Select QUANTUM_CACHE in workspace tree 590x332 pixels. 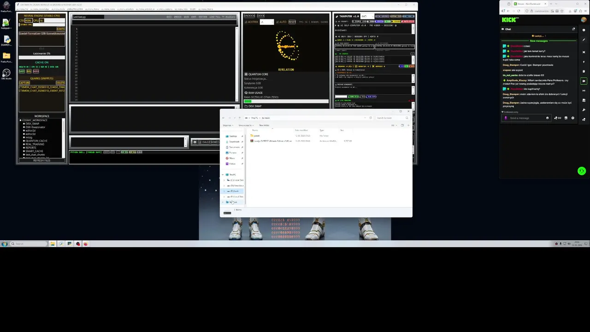point(36,141)
